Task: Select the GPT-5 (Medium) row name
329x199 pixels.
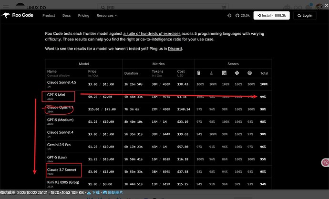Action: coord(60,120)
